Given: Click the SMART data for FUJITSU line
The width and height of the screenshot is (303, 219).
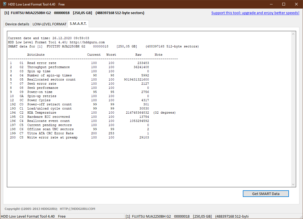Looking at the screenshot, I should pyautogui.click(x=103, y=46).
